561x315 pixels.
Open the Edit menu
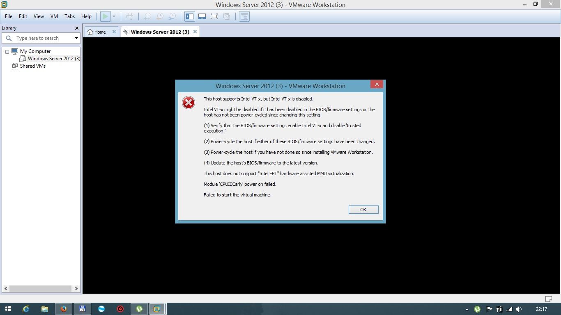[23, 16]
